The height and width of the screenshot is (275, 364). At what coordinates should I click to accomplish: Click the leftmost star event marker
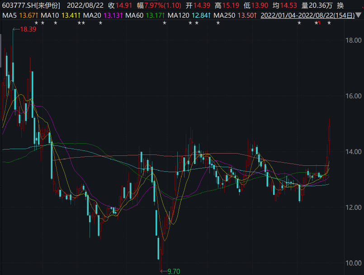(x=36, y=23)
